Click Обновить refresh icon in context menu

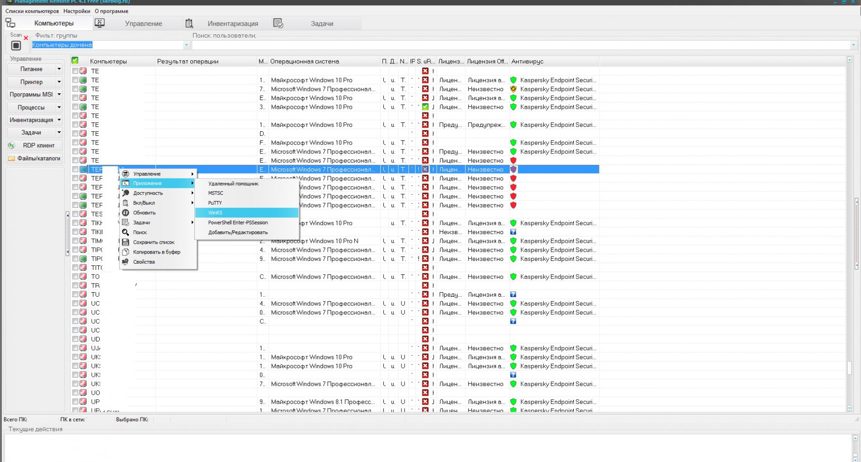[126, 213]
